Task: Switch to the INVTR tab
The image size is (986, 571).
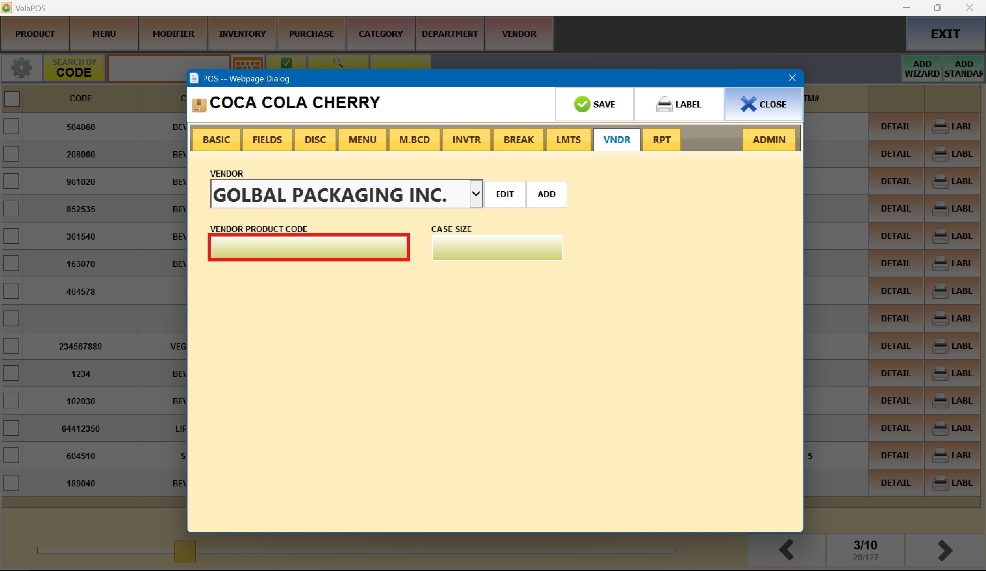Action: (466, 140)
